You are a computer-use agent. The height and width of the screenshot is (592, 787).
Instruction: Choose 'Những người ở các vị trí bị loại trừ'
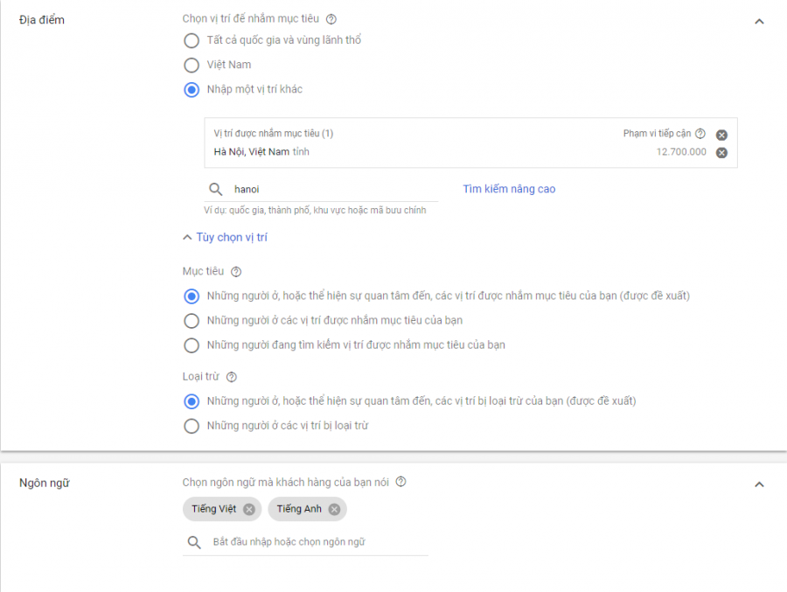point(192,426)
